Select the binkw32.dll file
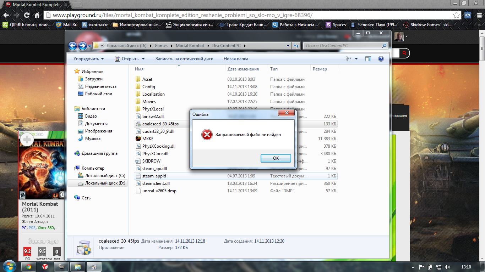Screen dimensions: 485x272 pos(153,117)
